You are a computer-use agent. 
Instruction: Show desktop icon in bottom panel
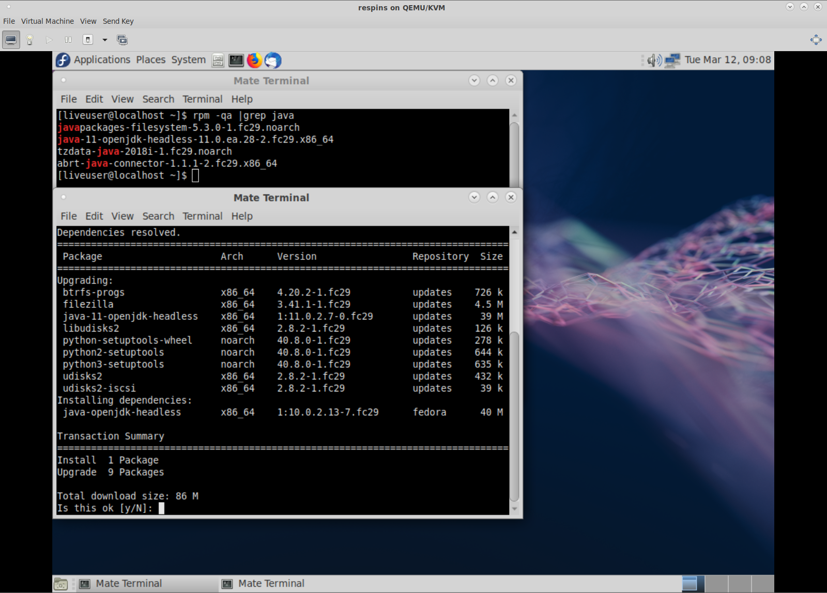[60, 584]
